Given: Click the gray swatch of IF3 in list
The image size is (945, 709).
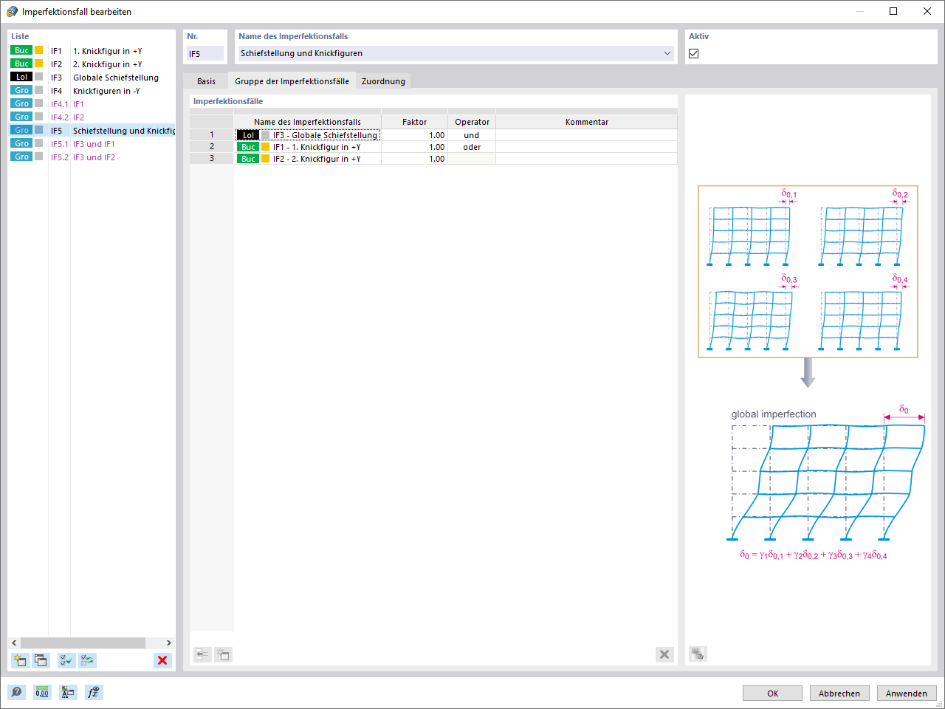Looking at the screenshot, I should pyautogui.click(x=39, y=77).
